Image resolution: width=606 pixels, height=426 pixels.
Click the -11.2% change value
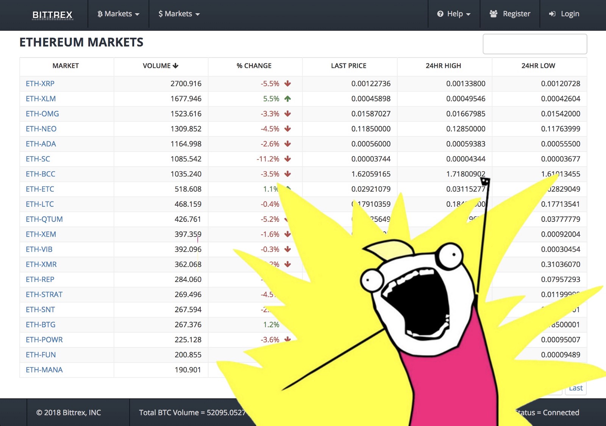(268, 159)
